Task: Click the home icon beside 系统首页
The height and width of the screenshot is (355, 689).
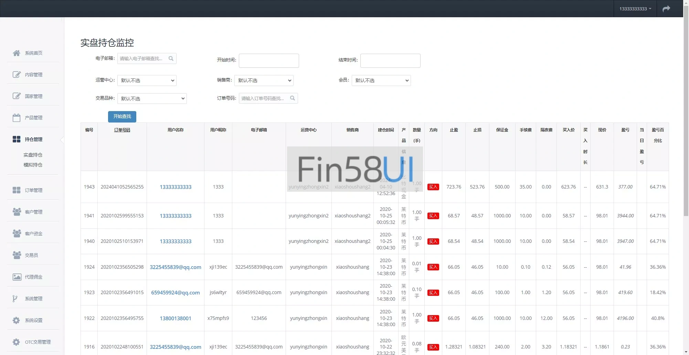Action: [16, 53]
